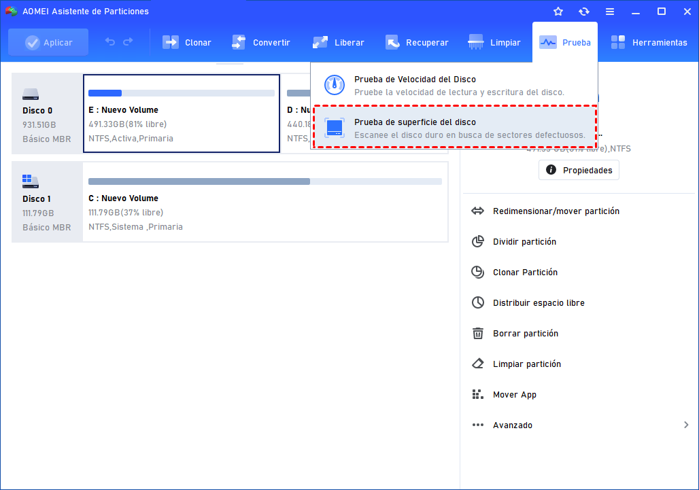Image resolution: width=699 pixels, height=490 pixels.
Task: Click the trash can Borrar icon
Action: point(478,333)
